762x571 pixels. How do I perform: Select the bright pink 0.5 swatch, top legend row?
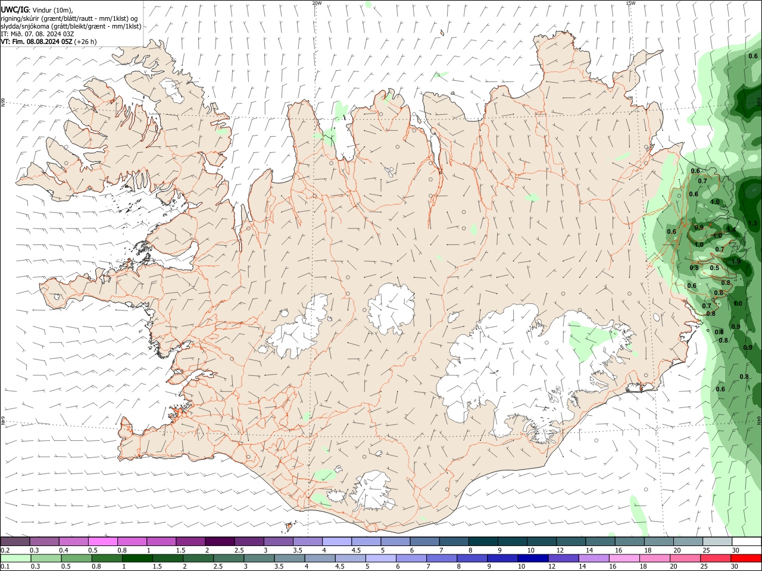point(102,541)
